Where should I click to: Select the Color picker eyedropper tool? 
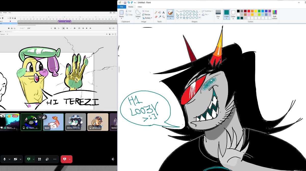[x=160, y=17]
